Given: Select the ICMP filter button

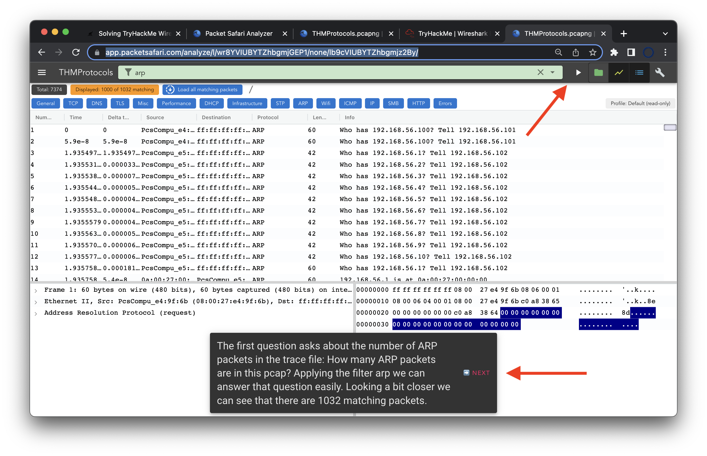Looking at the screenshot, I should (x=350, y=103).
